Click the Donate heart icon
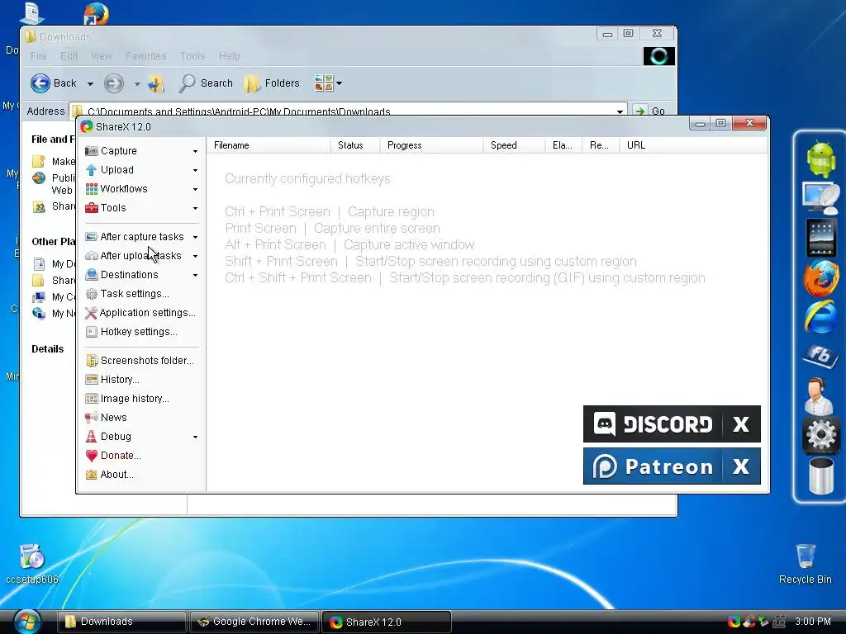Image resolution: width=846 pixels, height=634 pixels. point(92,456)
